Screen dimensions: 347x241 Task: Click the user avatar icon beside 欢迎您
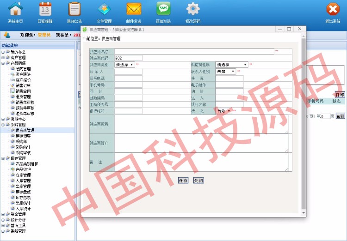click(7, 35)
